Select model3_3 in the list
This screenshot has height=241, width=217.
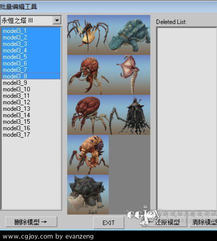coord(31,44)
